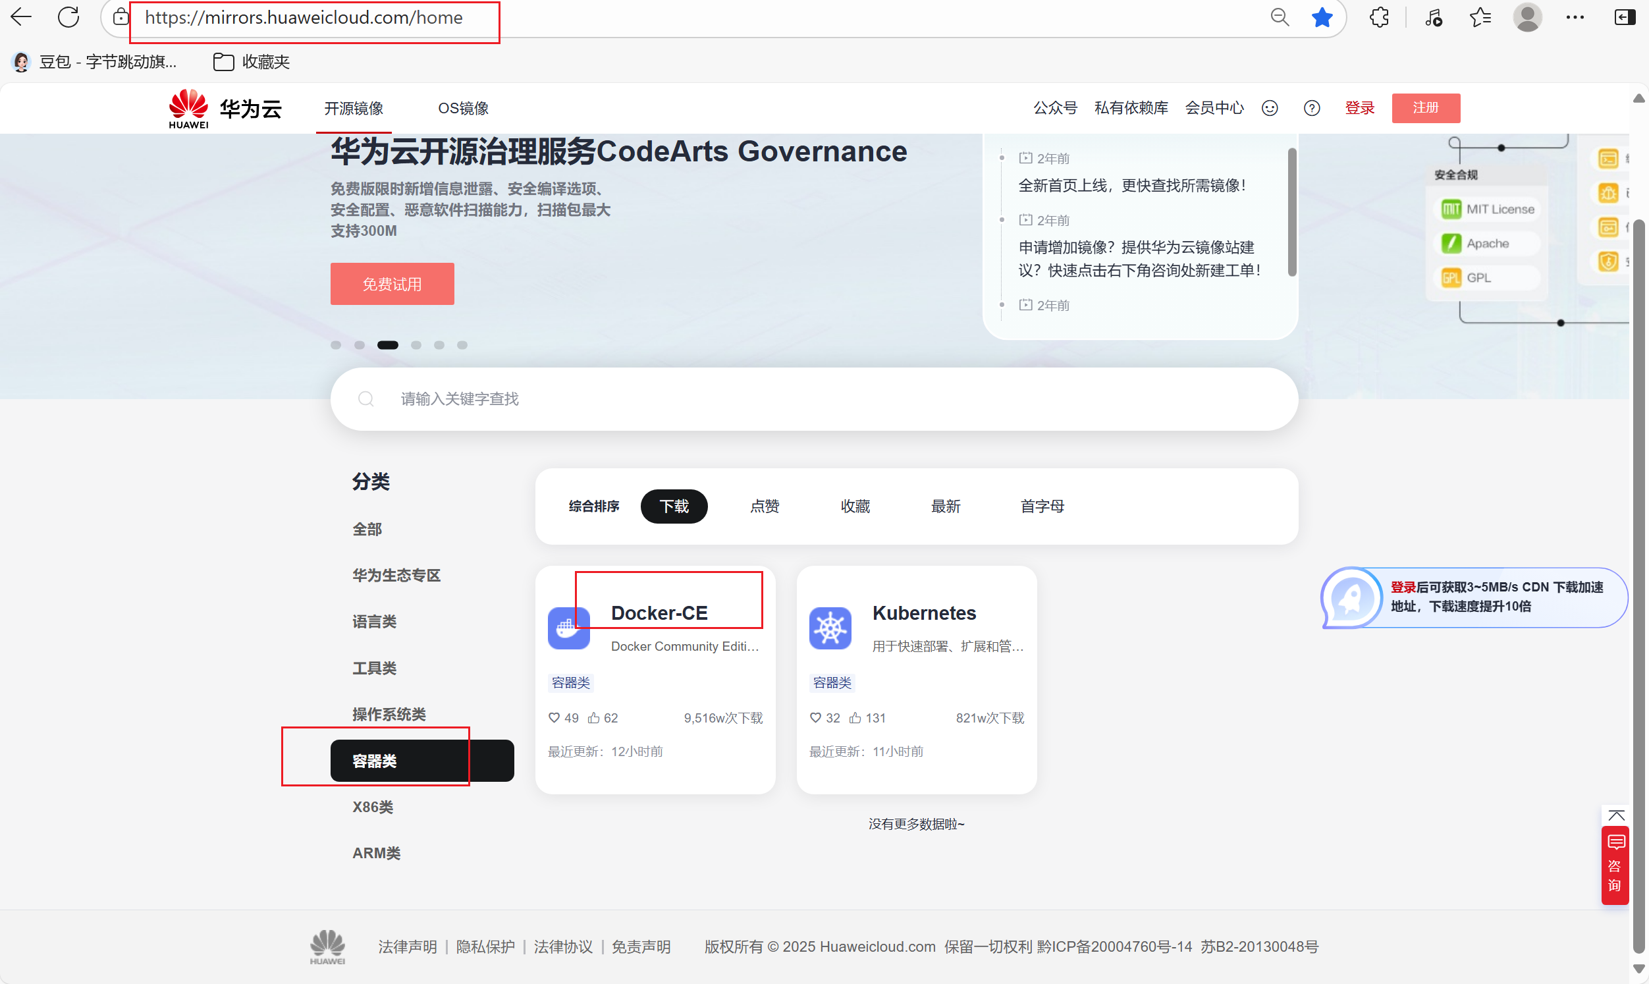Open the red 咨询 consultation widget
This screenshot has height=984, width=1649.
pos(1615,865)
